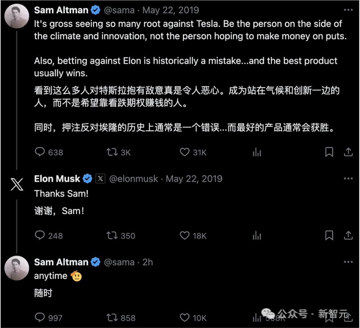The image size is (360, 328).
Task: Share Sam Altman's 'anytime' tweet
Action: [348, 318]
